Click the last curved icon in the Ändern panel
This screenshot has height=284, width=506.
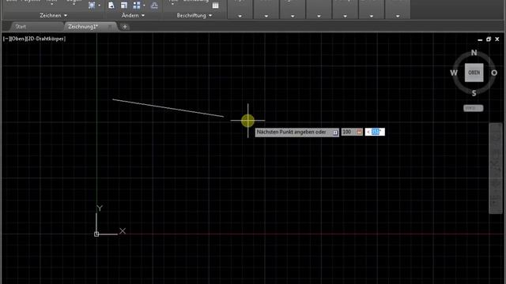tap(155, 6)
